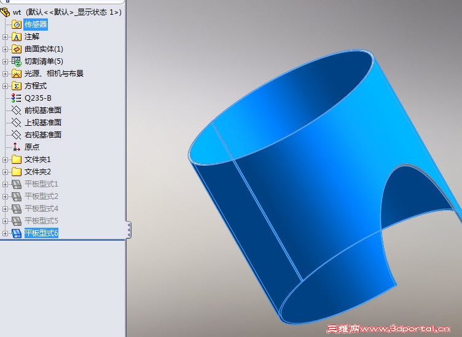Screen dimensions: 462x337
Task: Expand the 文件夹1 node
Action: click(x=5, y=160)
